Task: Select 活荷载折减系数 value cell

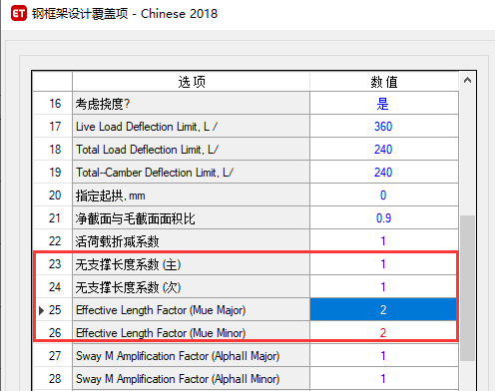Action: 384,241
